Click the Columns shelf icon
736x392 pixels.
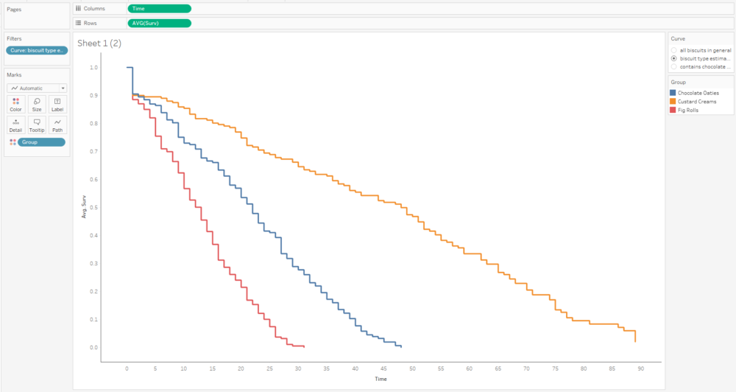[x=79, y=9]
